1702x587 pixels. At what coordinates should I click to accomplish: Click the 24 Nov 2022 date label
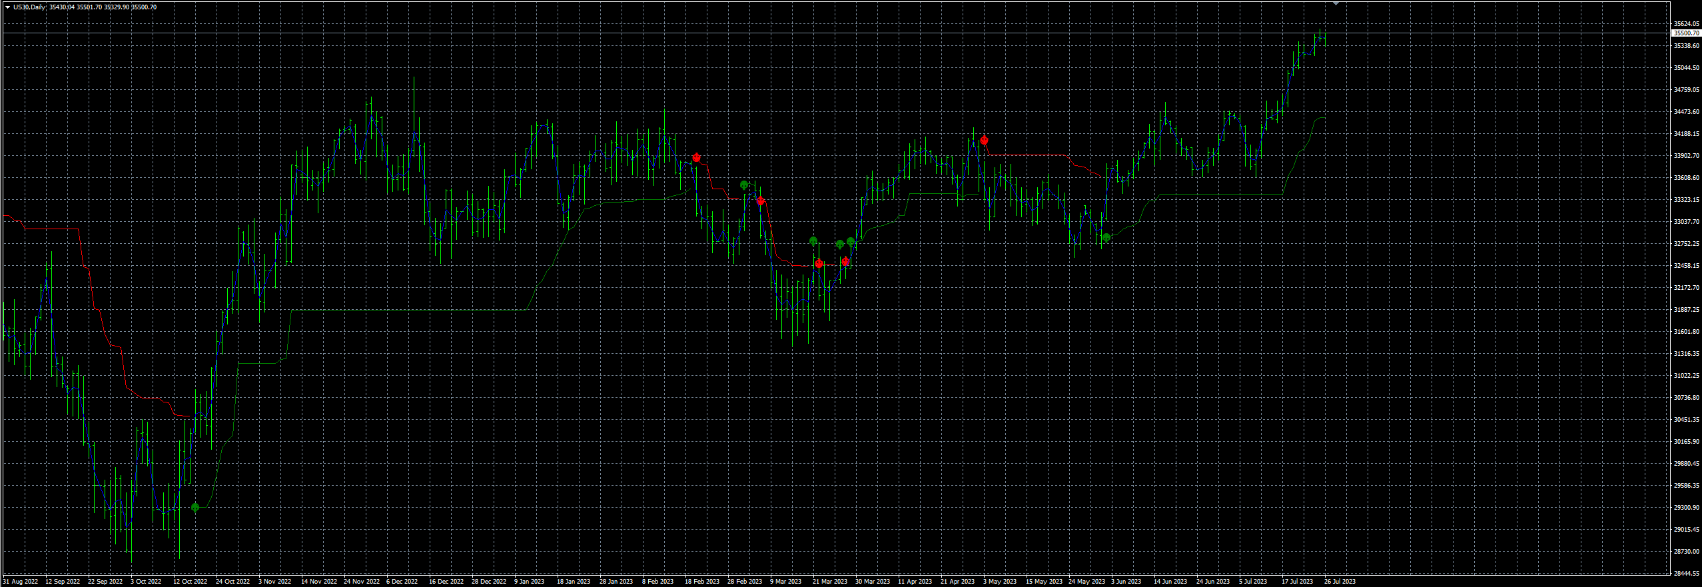tap(362, 582)
